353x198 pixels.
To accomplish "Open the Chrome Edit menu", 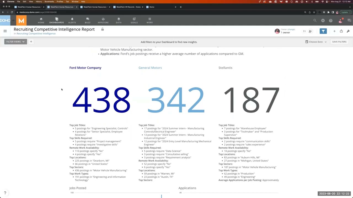I will [x=25, y=2].
